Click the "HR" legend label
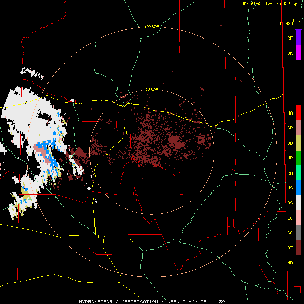The width and height of the screenshot is (304, 304). [x=290, y=158]
